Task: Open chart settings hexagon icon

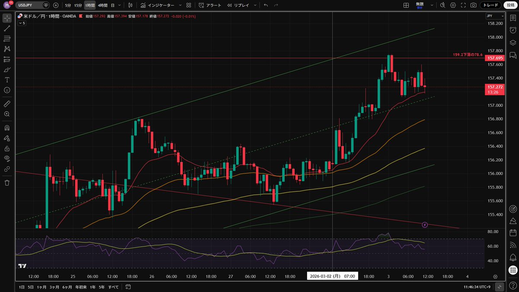Action: (x=453, y=5)
